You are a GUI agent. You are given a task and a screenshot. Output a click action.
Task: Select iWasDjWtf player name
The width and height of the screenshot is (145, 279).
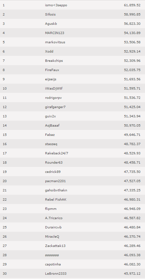(54, 89)
